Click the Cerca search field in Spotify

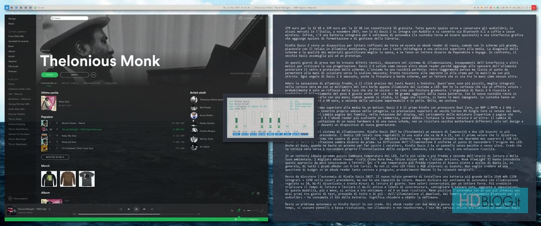(x=69, y=18)
